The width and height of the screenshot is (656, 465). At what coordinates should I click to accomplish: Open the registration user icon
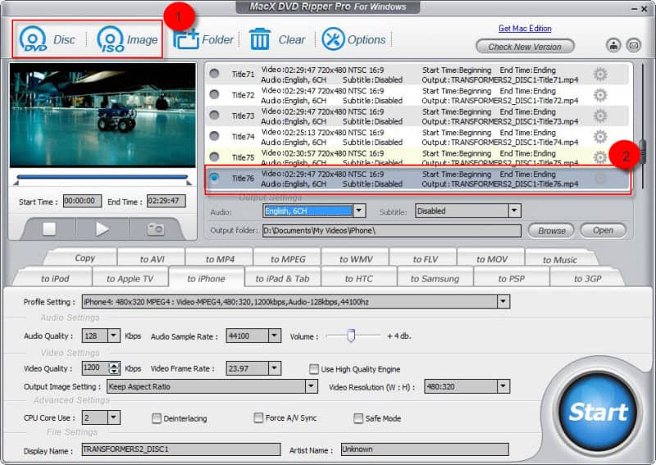pyautogui.click(x=613, y=45)
